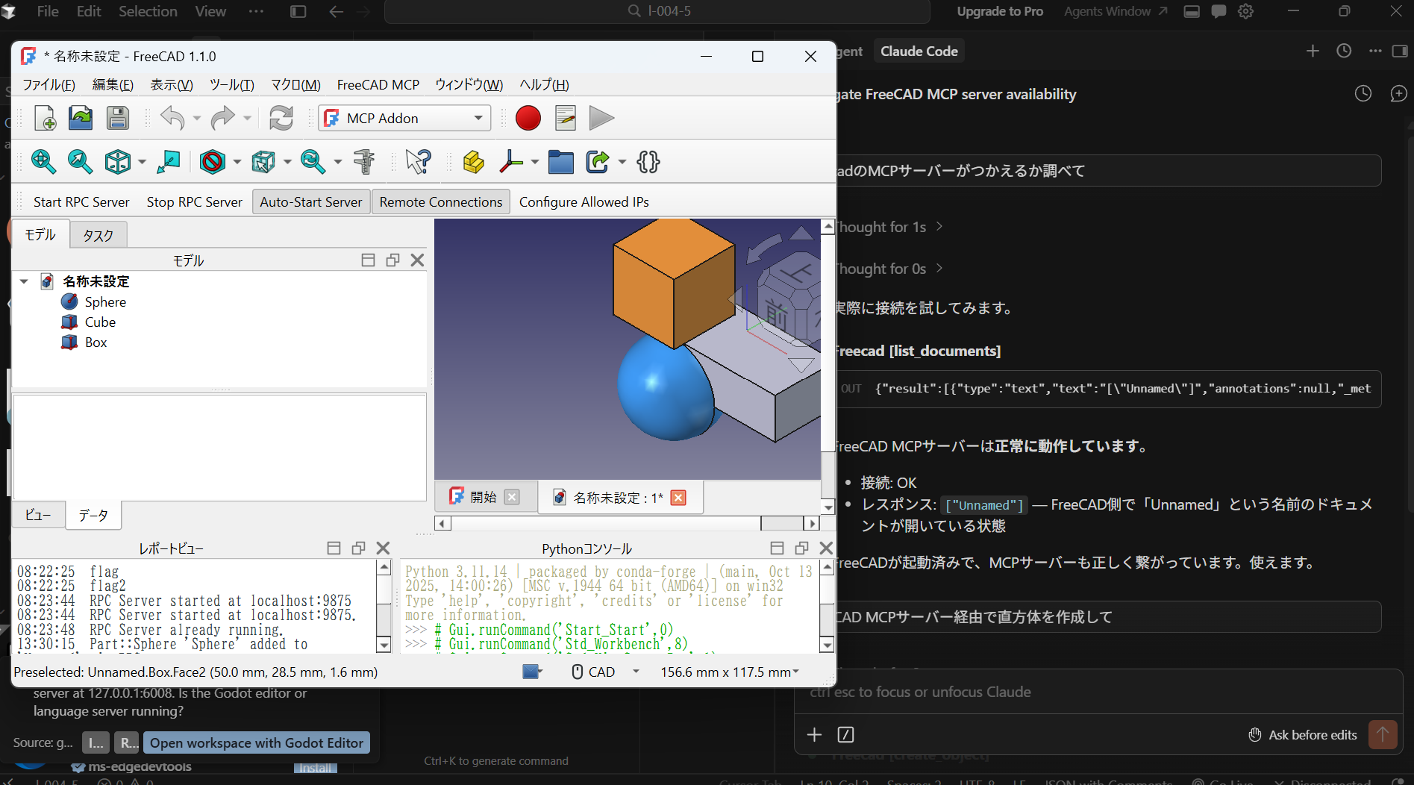Select Sphere in the model tree
Image resolution: width=1414 pixels, height=785 pixels.
pos(105,302)
